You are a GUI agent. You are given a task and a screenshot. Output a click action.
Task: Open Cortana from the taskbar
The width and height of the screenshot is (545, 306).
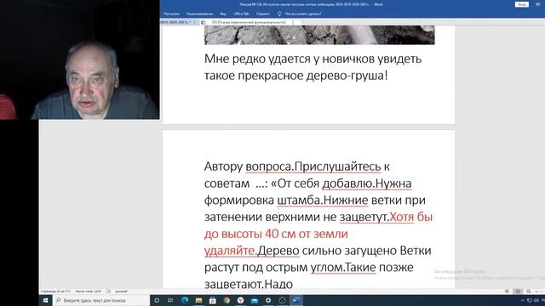tap(157, 300)
